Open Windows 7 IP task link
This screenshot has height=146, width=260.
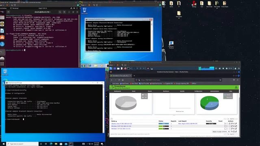pos(121,129)
